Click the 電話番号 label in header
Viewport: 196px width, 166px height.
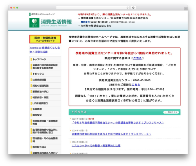85,22
